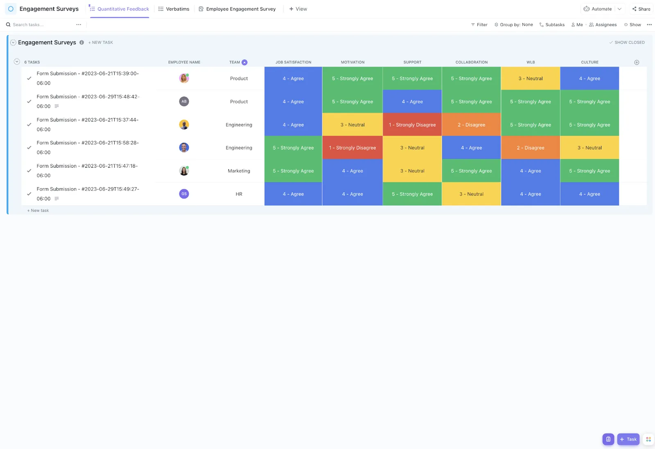Open avatar of first Product employee

coord(184,78)
